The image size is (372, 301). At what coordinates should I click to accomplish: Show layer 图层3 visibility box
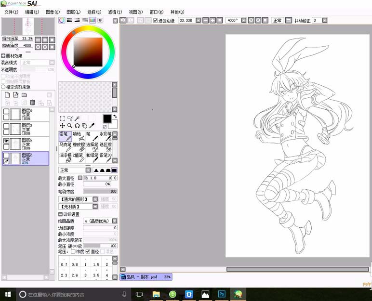coord(6,126)
